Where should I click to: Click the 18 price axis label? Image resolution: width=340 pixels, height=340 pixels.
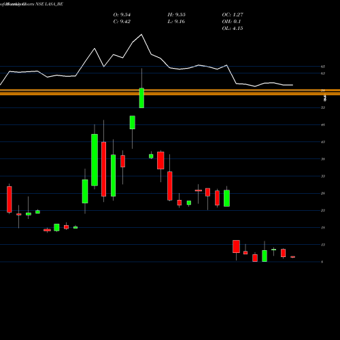[323, 228]
